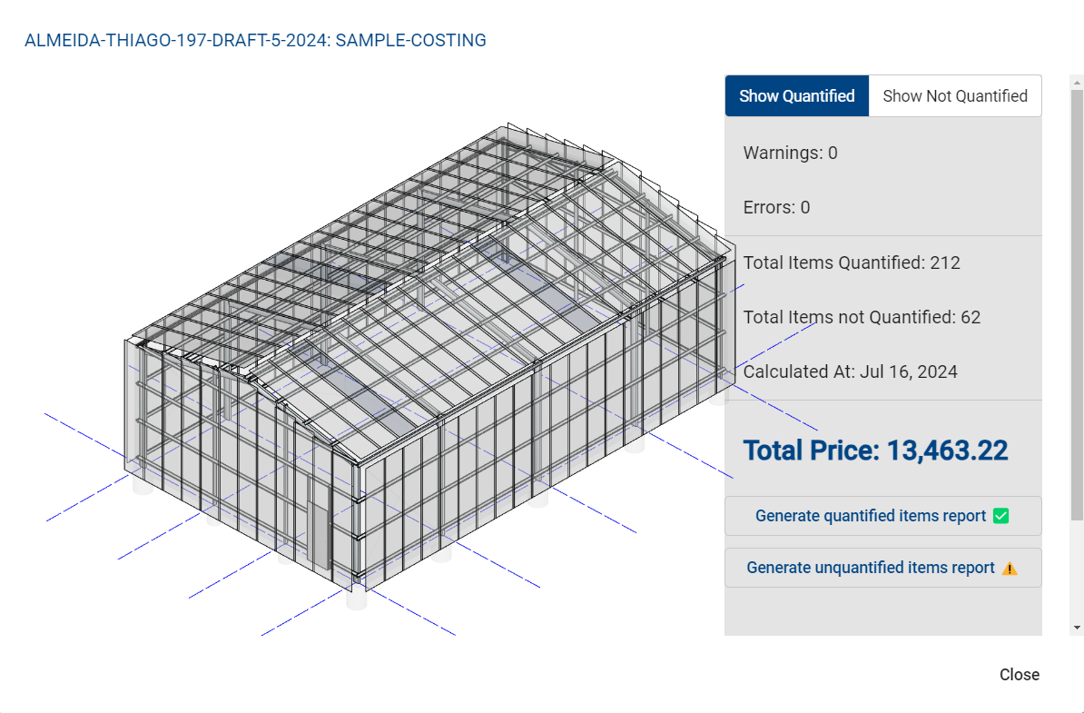Click the Errors: 0 line
Viewport: 1084px width, 713px height.
tap(775, 207)
